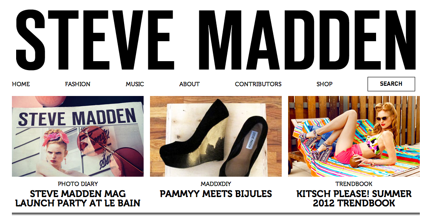Open Kitsch Please Summer 2012 Trendbook headline
The height and width of the screenshot is (220, 433).
point(354,198)
